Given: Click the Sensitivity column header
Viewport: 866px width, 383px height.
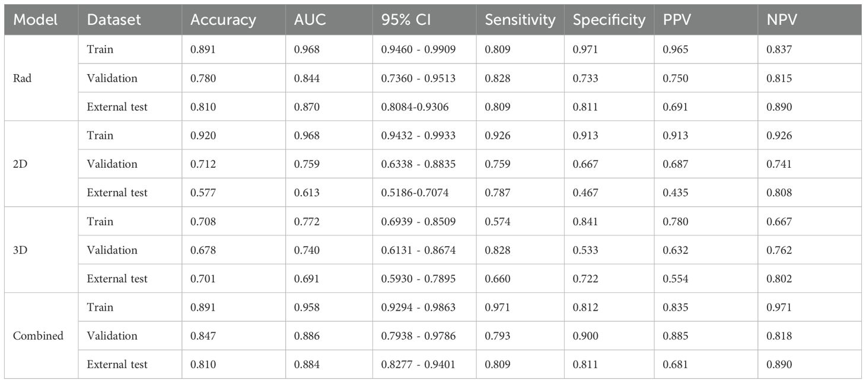Looking at the screenshot, I should (x=520, y=20).
